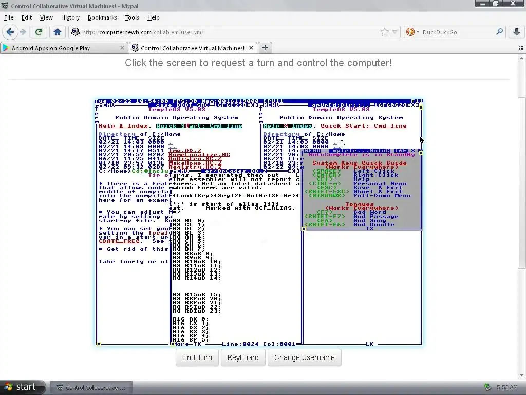Open the Tools menu
This screenshot has width=526, height=395.
132,17
